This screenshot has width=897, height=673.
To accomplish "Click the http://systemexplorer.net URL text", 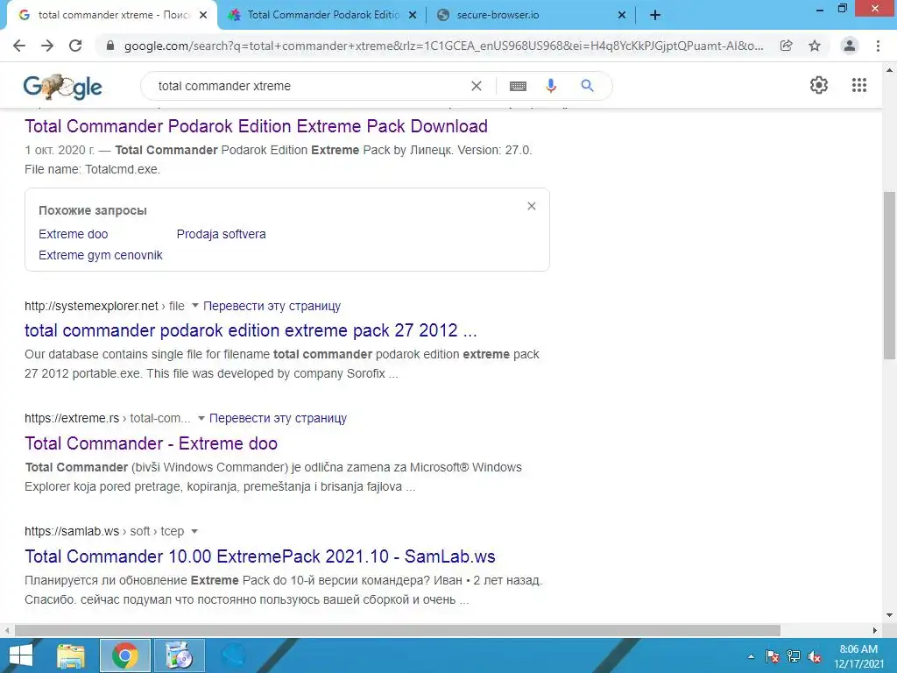I will [91, 306].
